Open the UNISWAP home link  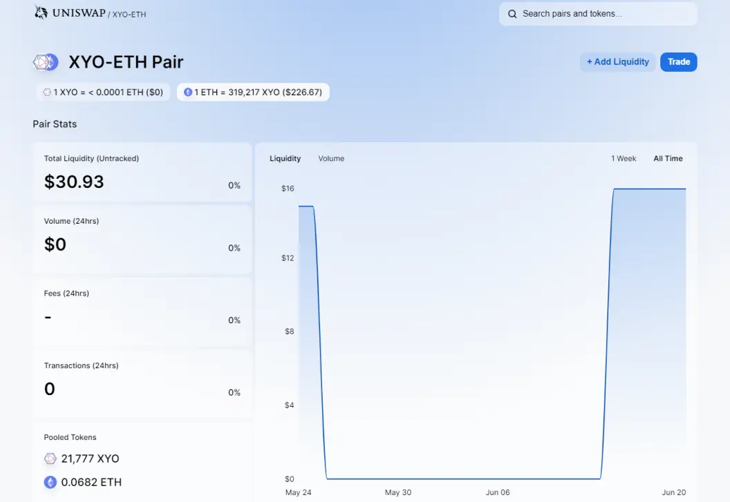79,13
